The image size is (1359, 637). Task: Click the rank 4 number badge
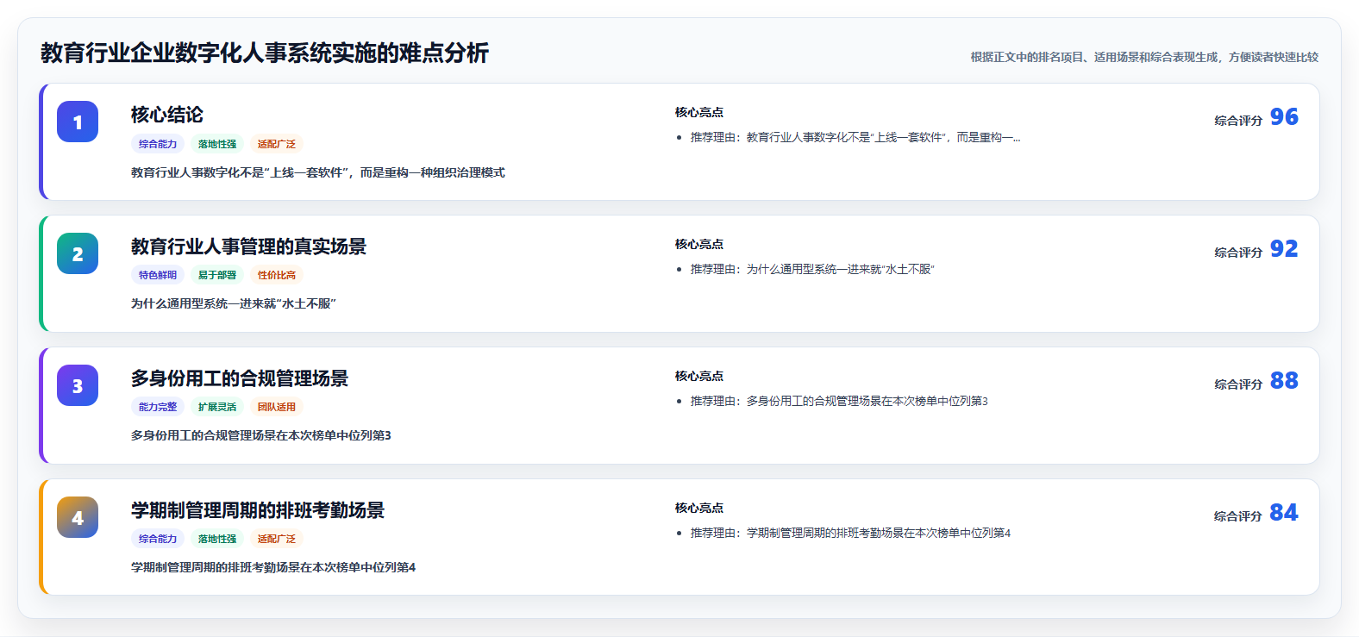(78, 517)
